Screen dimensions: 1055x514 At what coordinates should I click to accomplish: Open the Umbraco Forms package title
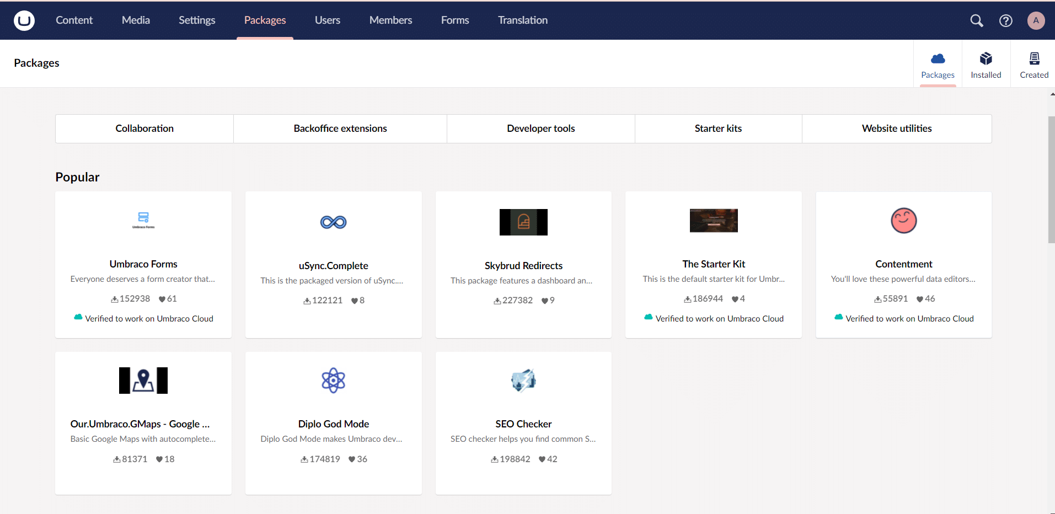(x=143, y=264)
